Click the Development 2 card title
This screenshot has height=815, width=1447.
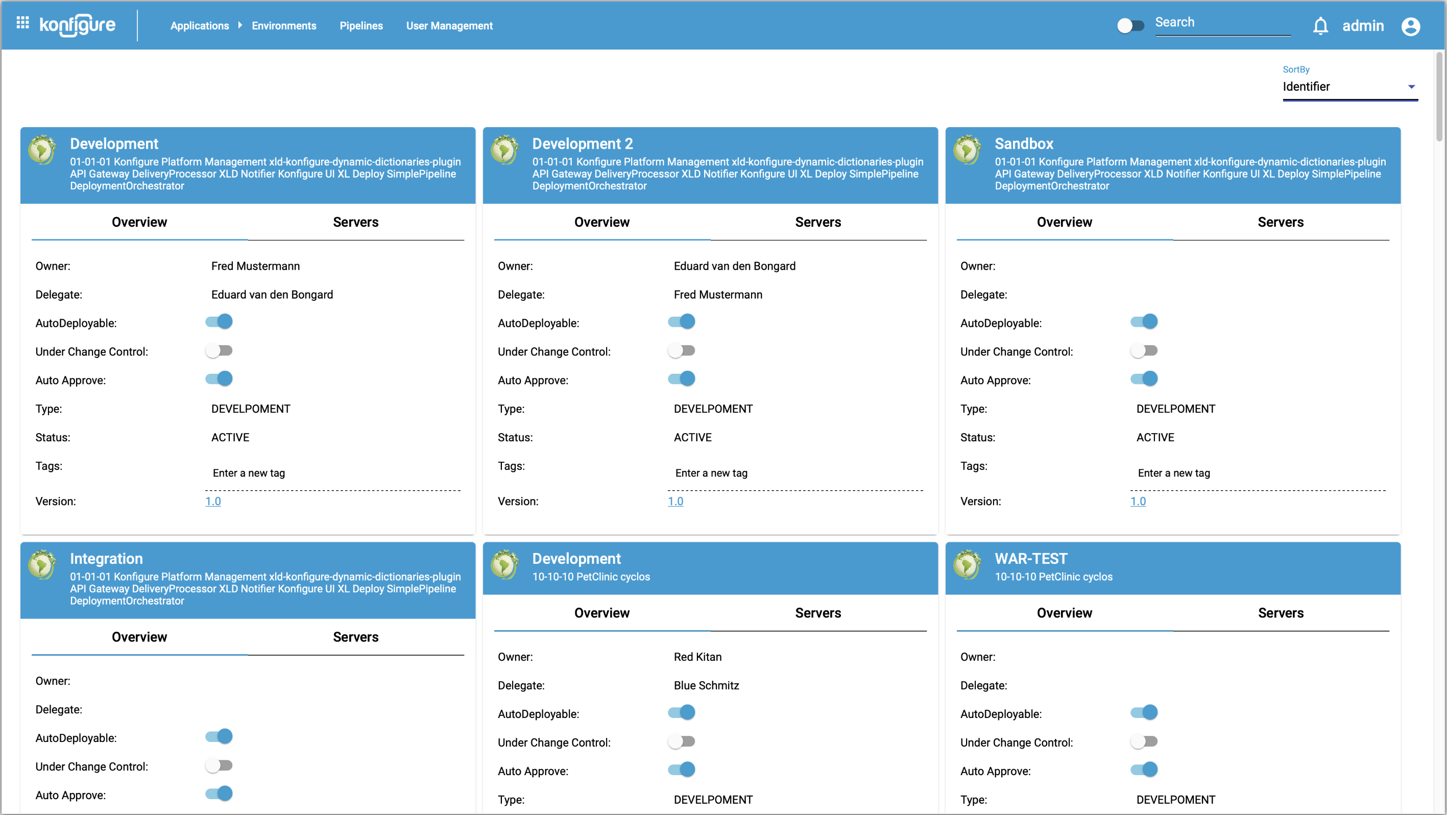click(x=583, y=144)
